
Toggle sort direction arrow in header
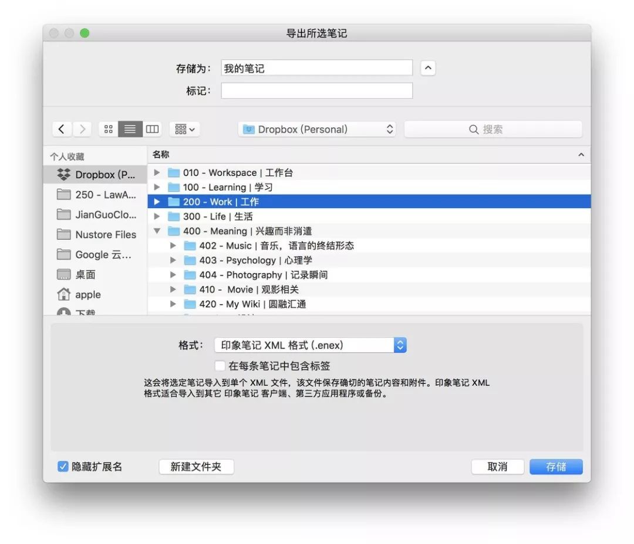point(581,155)
